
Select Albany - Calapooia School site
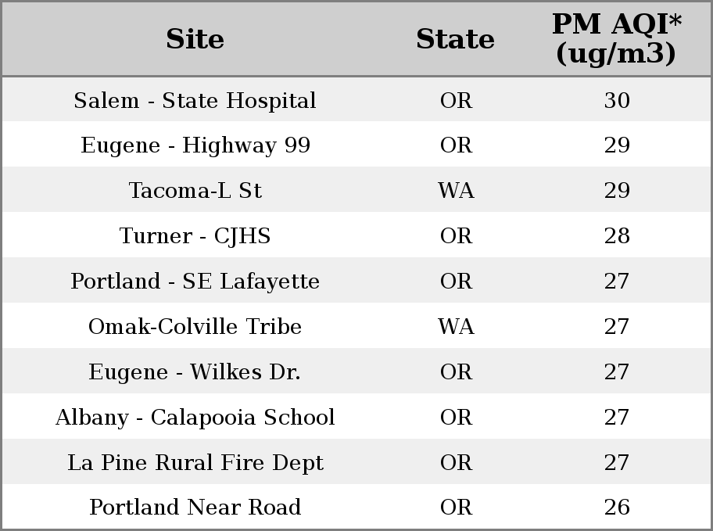click(x=195, y=418)
